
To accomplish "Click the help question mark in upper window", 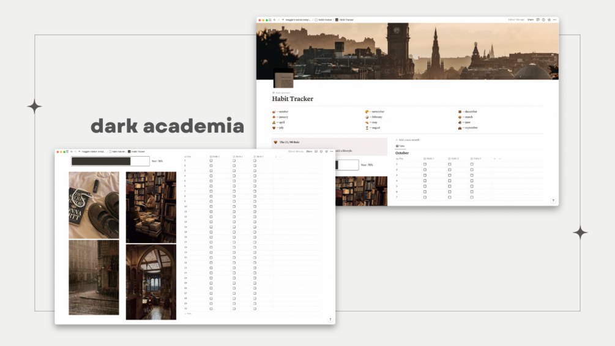I will [x=553, y=200].
